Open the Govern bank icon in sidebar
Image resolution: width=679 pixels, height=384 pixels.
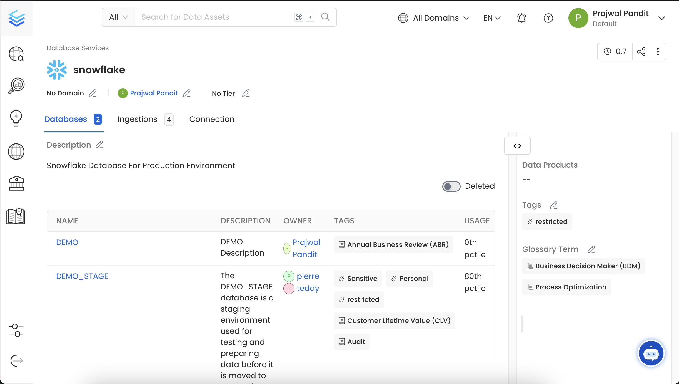pyautogui.click(x=16, y=183)
